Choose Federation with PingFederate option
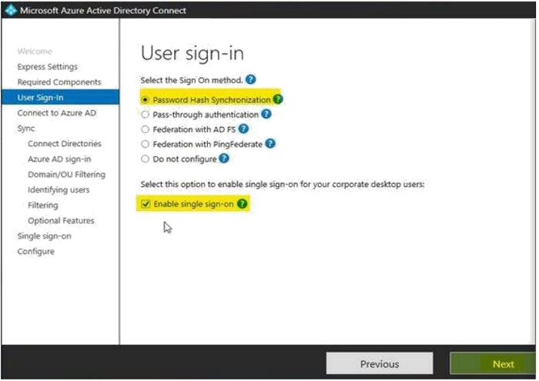 145,144
